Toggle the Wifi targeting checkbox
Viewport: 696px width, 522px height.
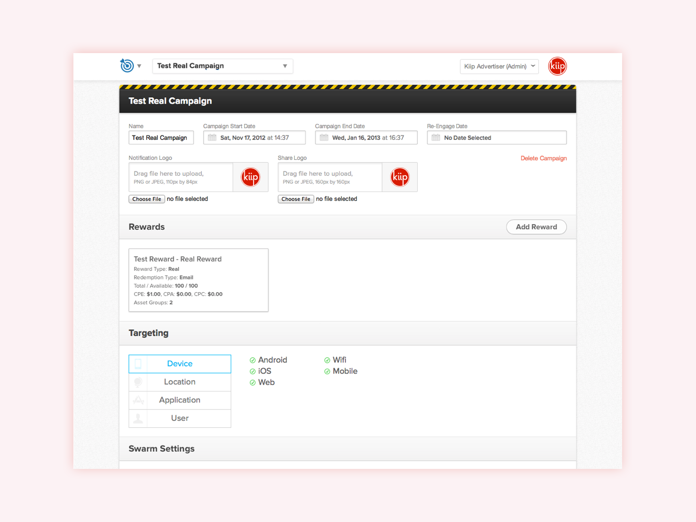click(x=327, y=360)
